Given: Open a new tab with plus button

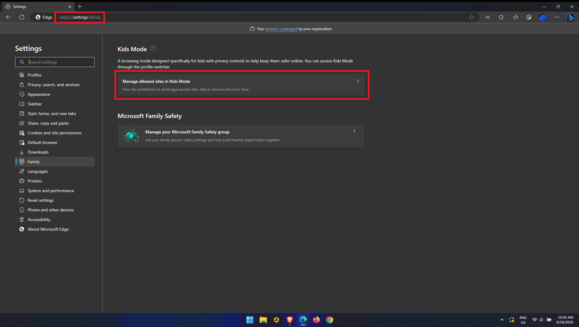Looking at the screenshot, I should [x=80, y=6].
